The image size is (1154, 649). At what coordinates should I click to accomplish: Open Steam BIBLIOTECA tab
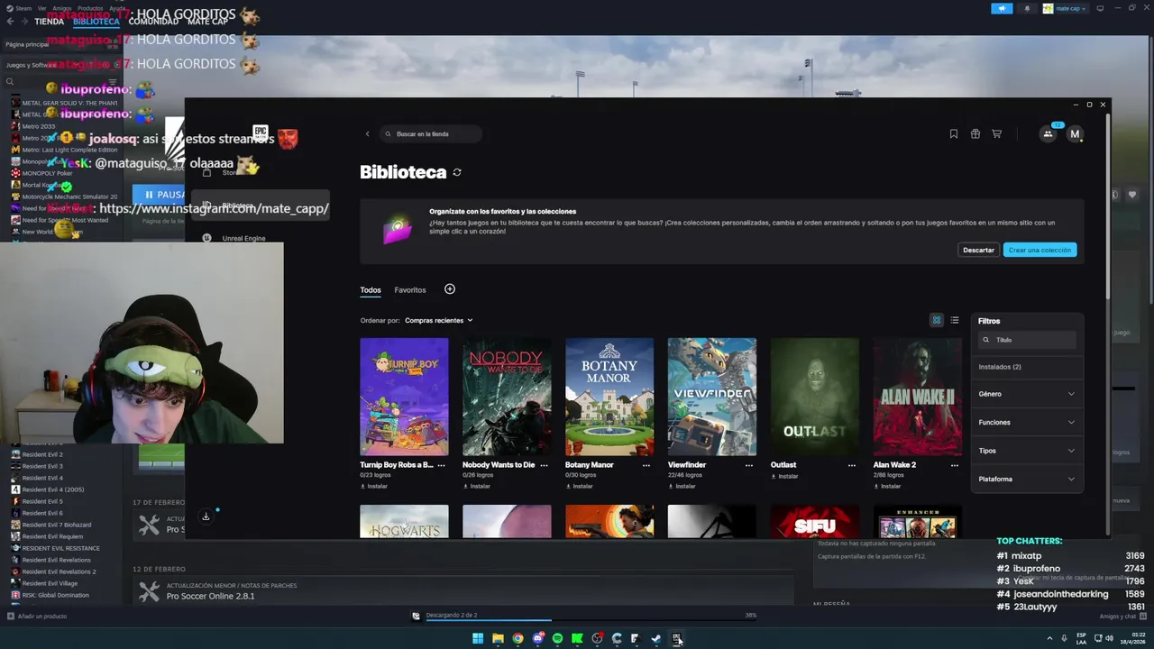click(96, 22)
